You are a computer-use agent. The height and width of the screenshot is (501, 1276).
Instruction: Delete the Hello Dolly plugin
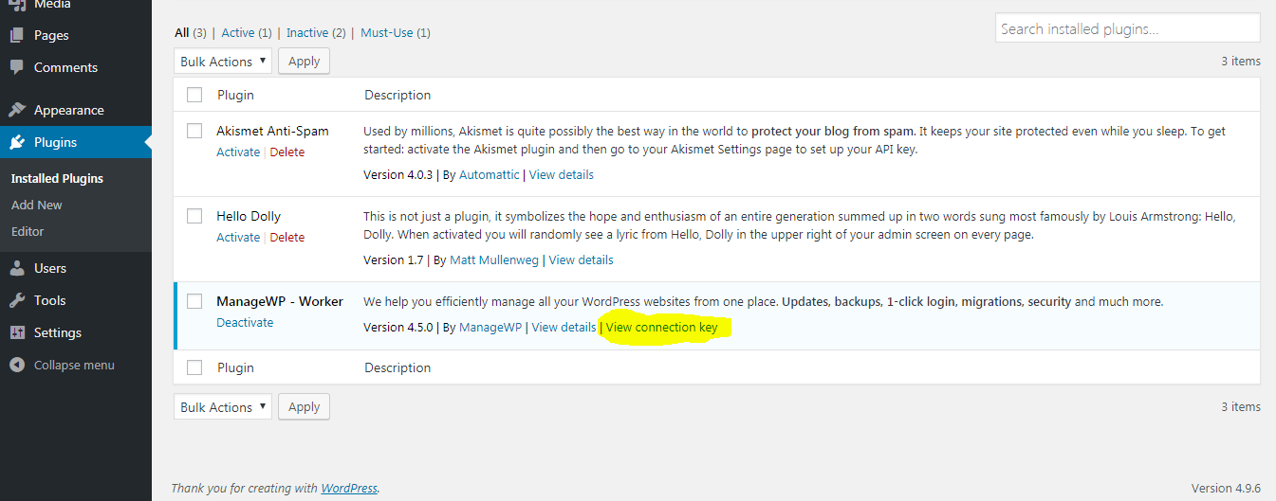[287, 238]
